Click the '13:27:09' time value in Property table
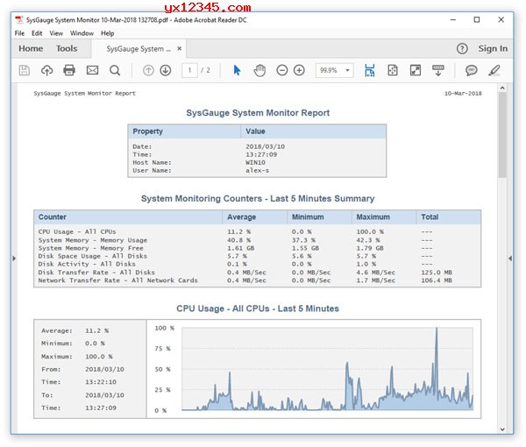This screenshot has height=447, width=526. click(261, 154)
